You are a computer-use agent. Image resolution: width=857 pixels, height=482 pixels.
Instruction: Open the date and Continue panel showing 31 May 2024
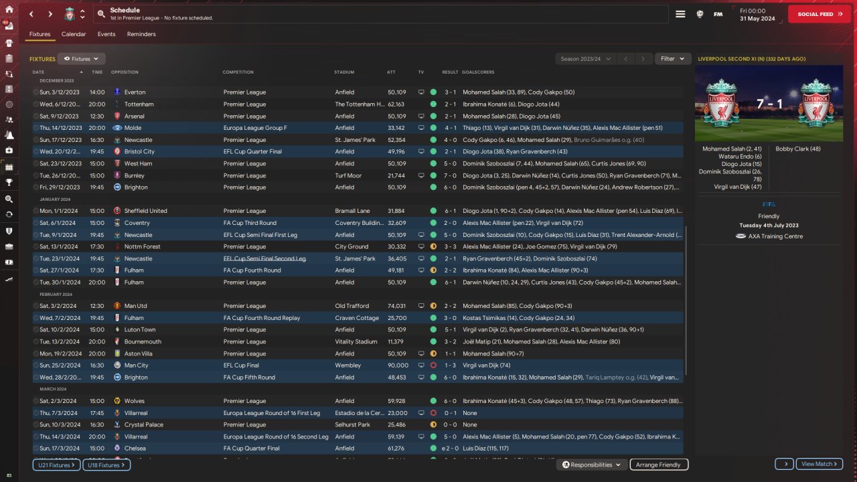(x=757, y=14)
